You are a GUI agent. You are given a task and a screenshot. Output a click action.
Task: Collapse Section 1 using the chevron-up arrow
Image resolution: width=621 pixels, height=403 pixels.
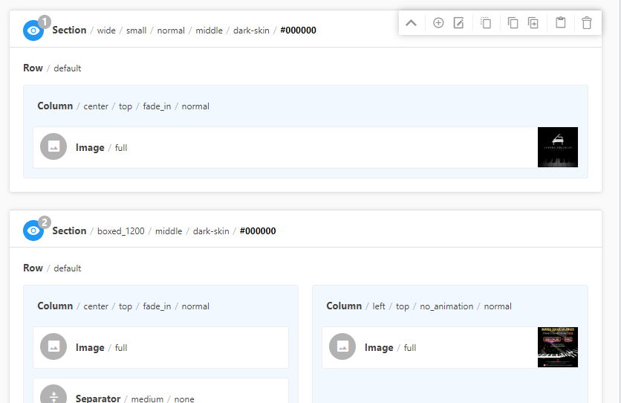tap(411, 23)
